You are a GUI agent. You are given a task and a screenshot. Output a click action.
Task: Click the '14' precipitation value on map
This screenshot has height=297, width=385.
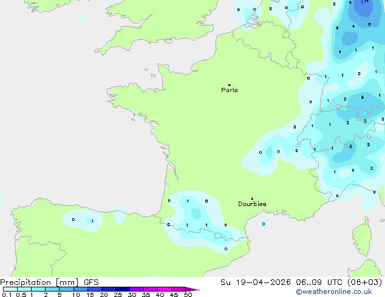(x=366, y=1)
